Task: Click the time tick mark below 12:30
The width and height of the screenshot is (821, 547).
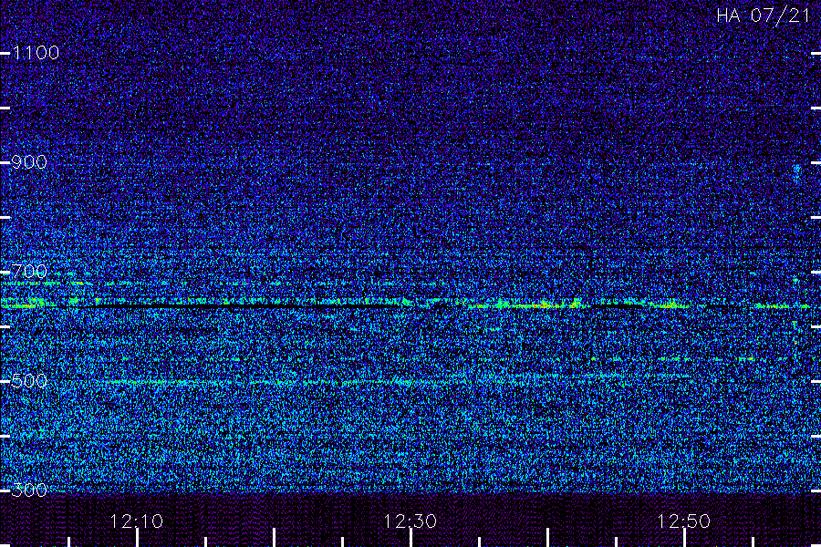Action: click(411, 538)
